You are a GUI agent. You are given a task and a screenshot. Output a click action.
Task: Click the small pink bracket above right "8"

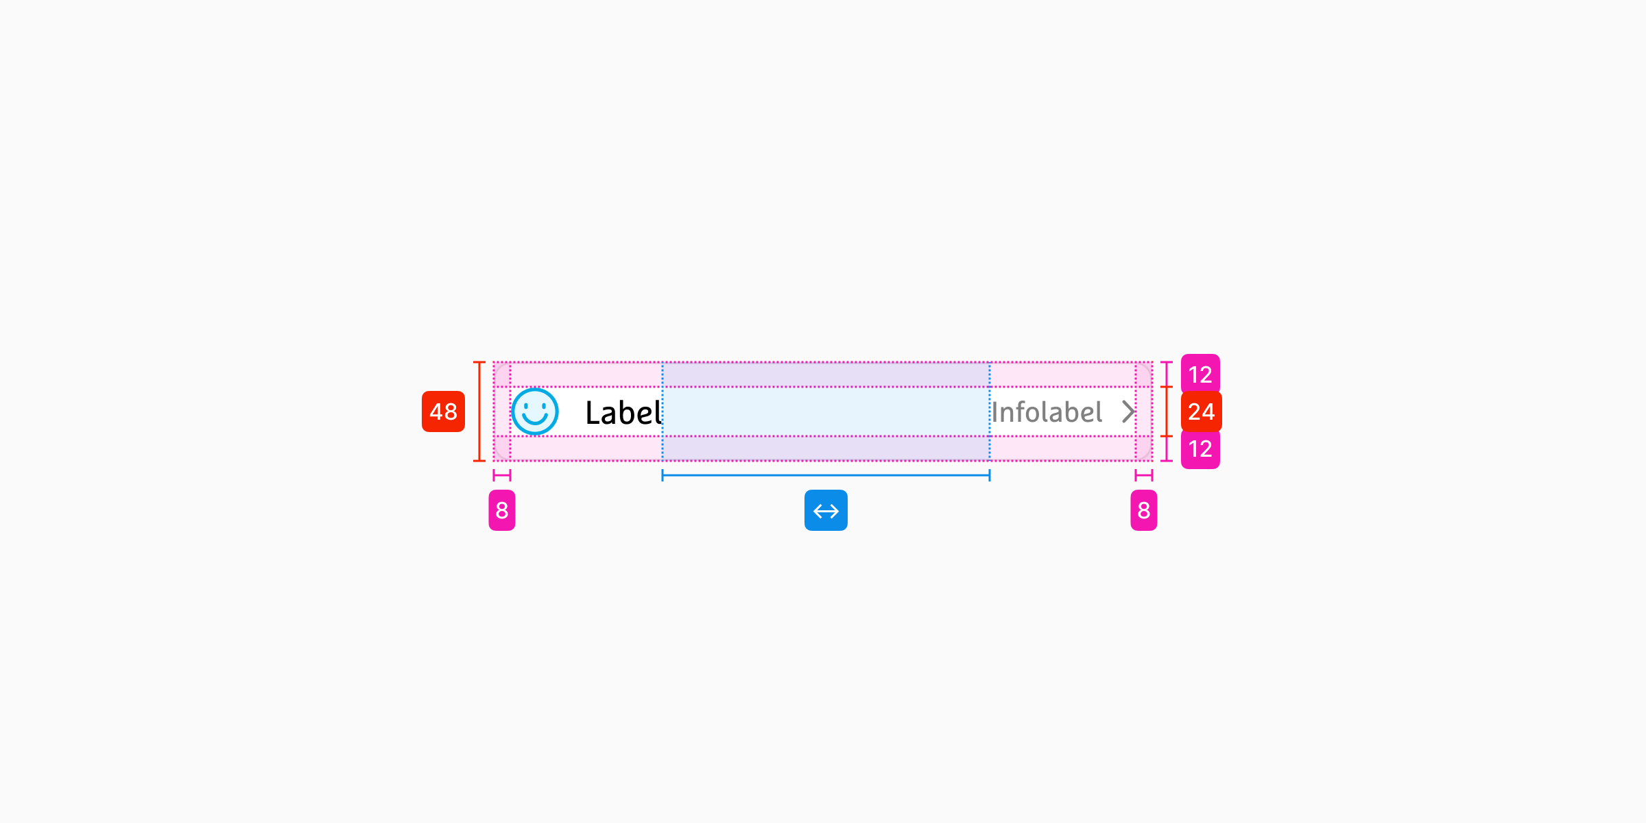coord(1143,475)
